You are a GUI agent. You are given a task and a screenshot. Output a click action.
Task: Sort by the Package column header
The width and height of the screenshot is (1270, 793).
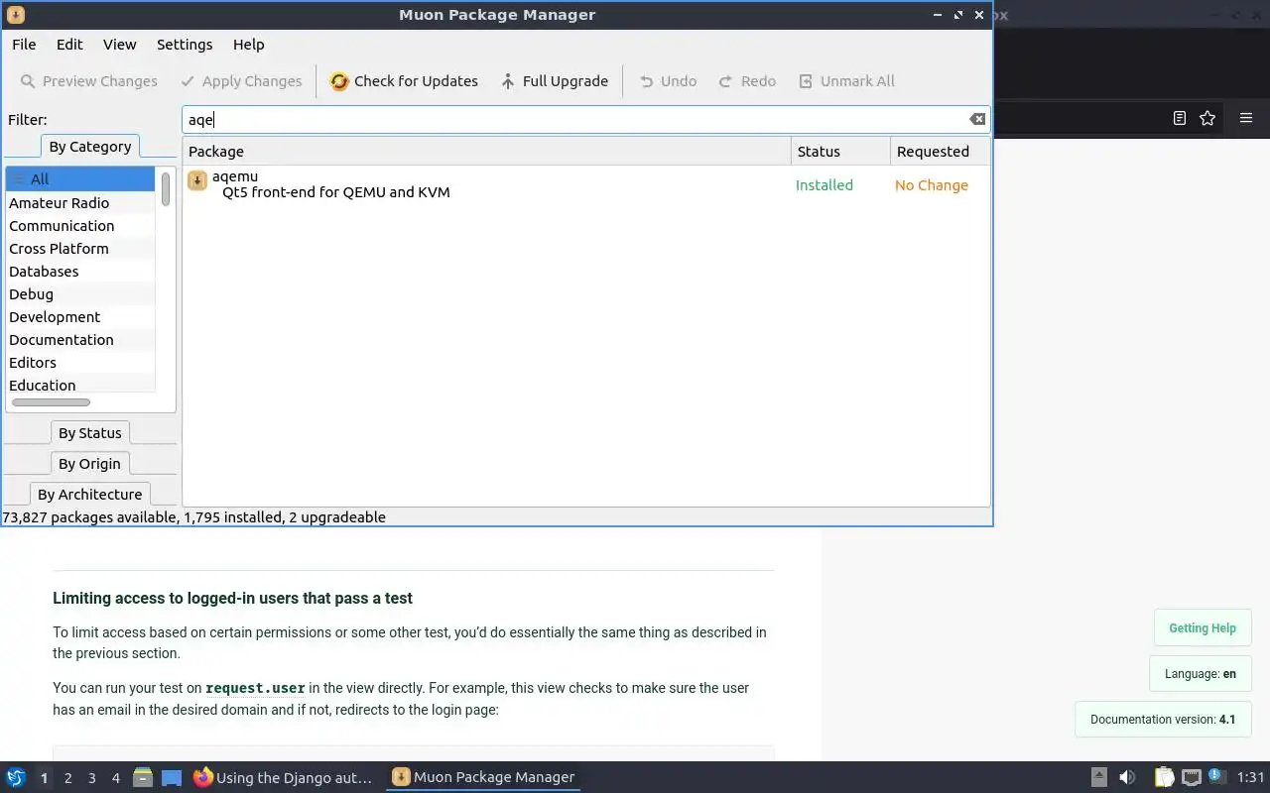click(x=486, y=152)
